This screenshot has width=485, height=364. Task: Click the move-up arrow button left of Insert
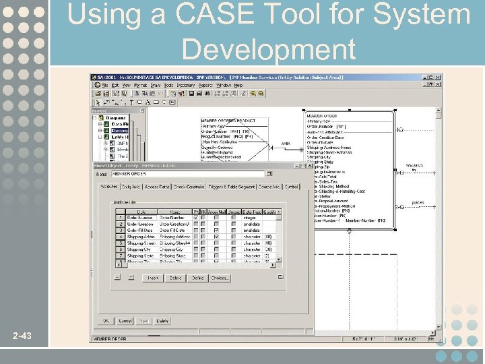pyautogui.click(x=117, y=277)
